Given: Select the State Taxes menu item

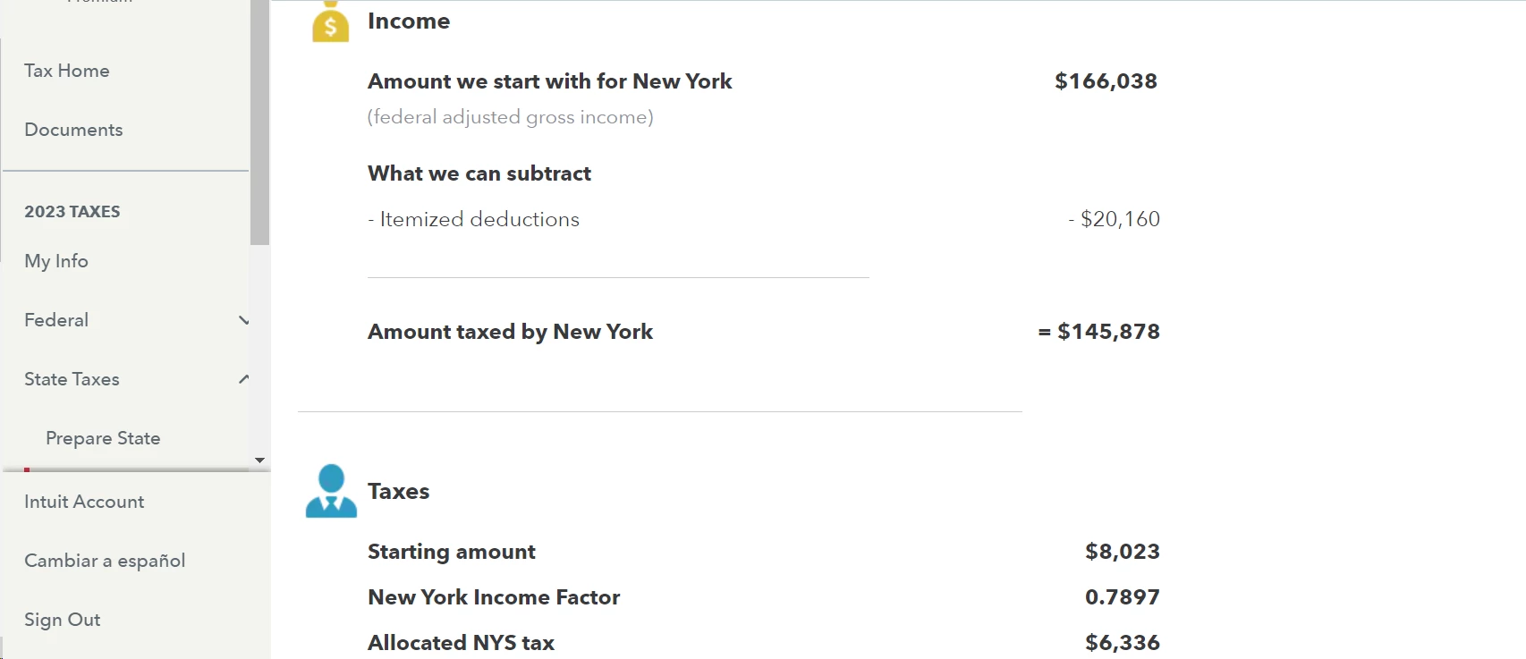Looking at the screenshot, I should tap(72, 379).
